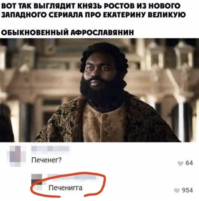Select the red-circled reply comment text
Image resolution: width=199 pixels, height=201 pixels.
[x=65, y=188]
